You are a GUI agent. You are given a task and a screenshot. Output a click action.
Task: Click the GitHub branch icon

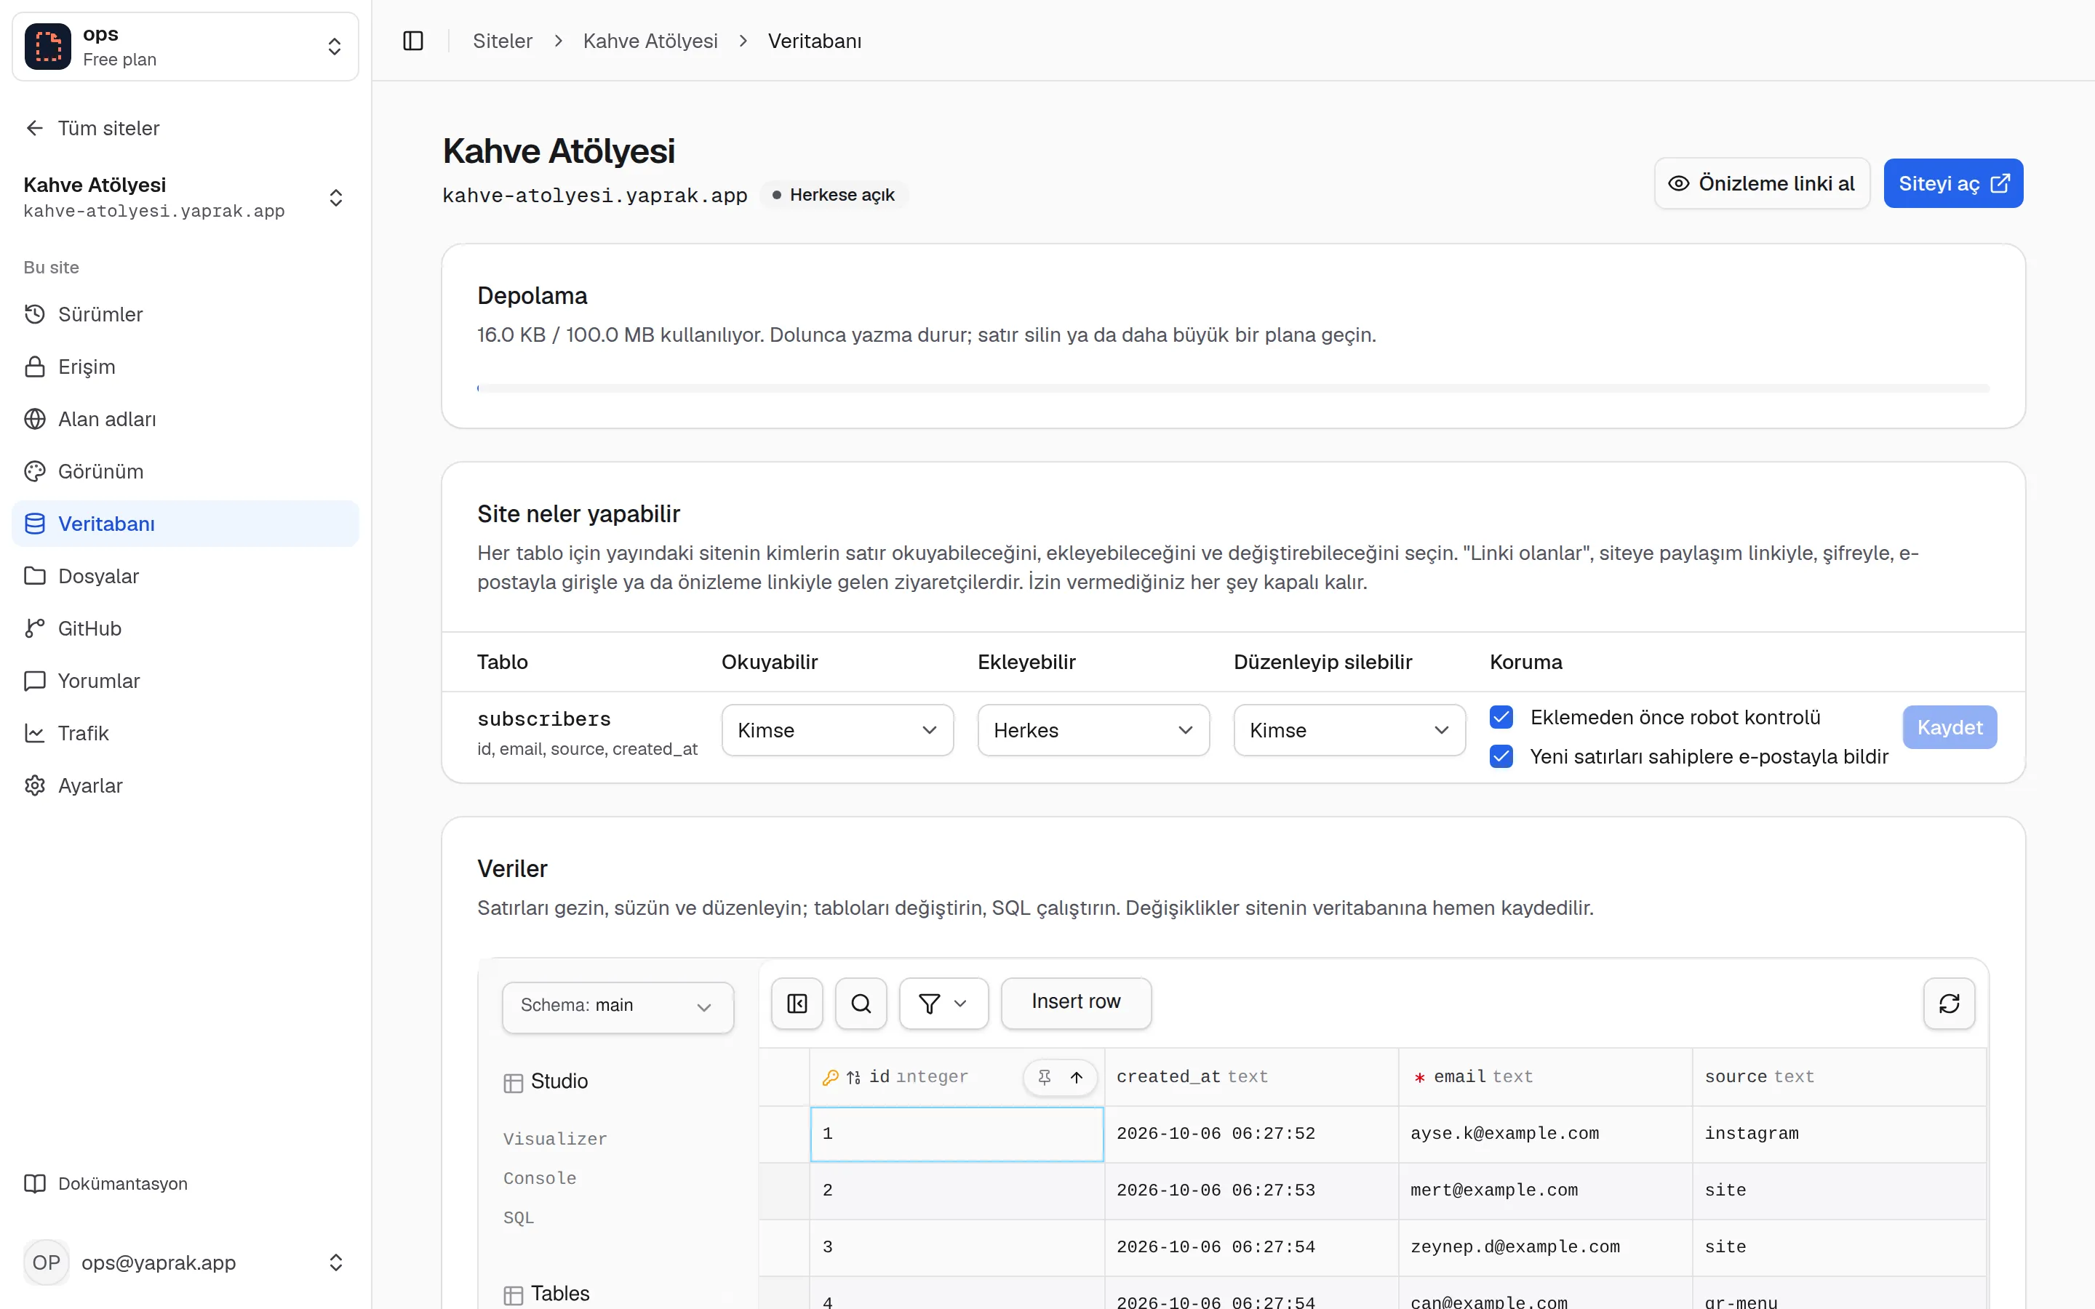35,628
